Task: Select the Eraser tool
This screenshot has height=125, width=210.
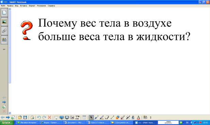Action: click(107, 118)
